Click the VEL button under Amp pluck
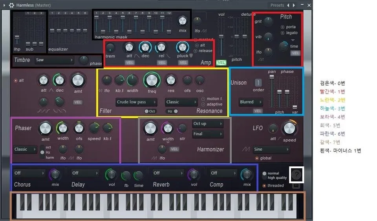377x221 pixels. pos(183,63)
